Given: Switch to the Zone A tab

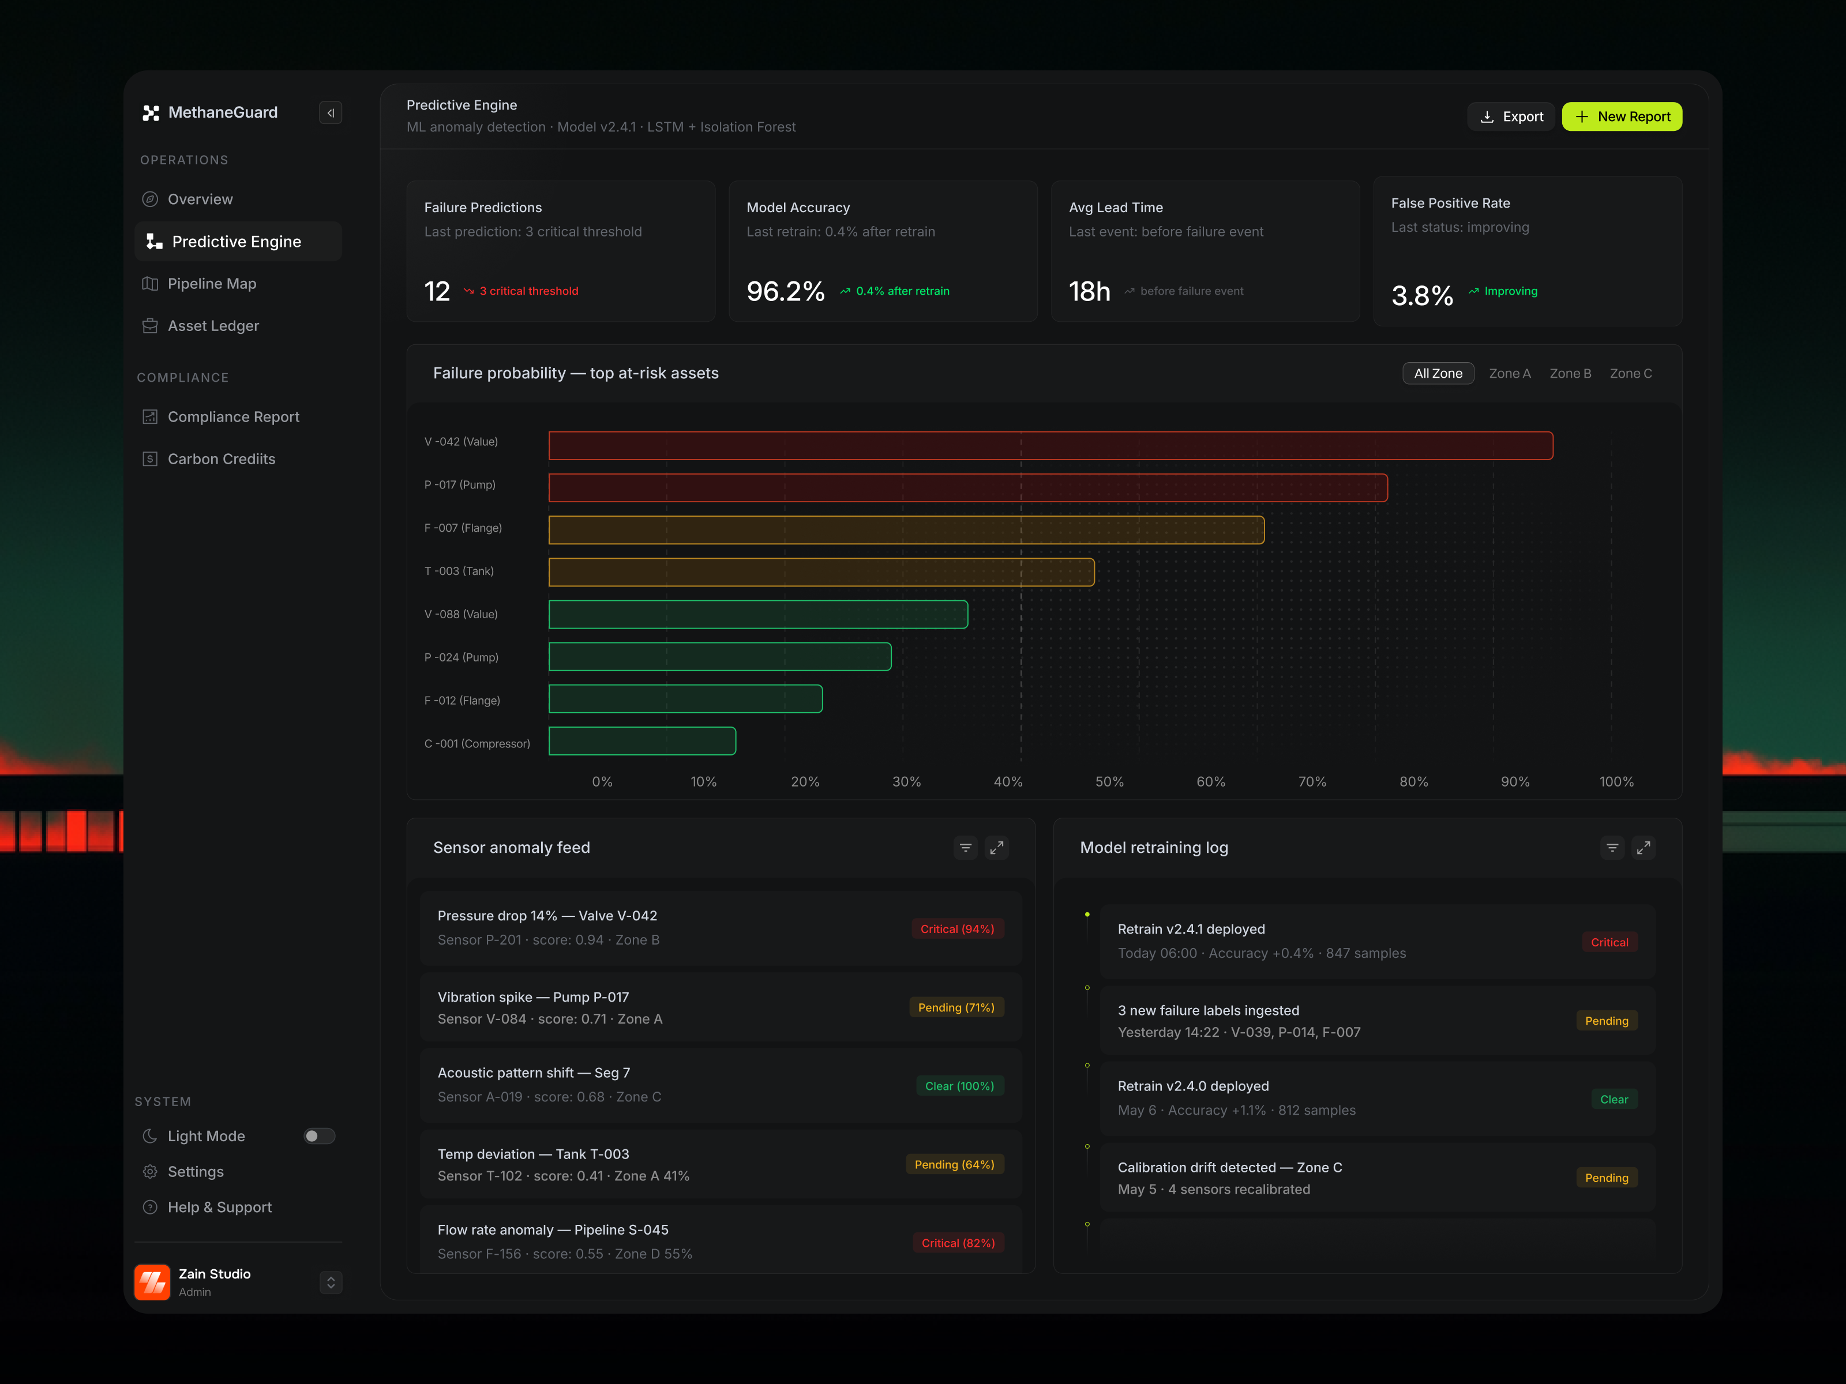Looking at the screenshot, I should [x=1510, y=374].
